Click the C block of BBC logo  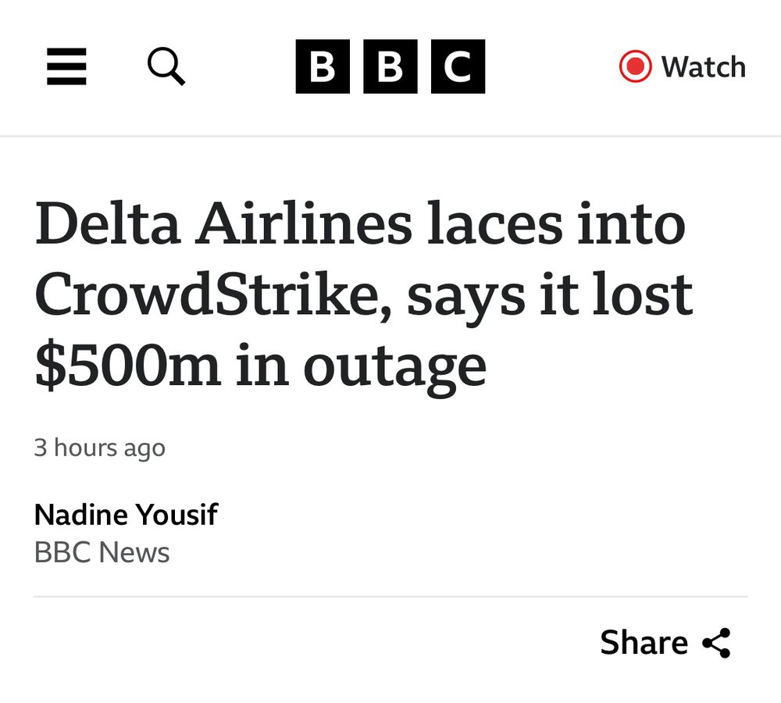(457, 67)
